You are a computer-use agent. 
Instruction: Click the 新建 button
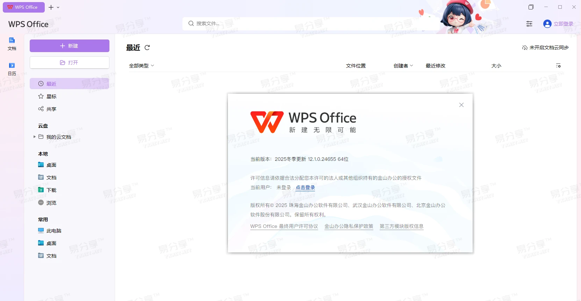[x=70, y=46]
